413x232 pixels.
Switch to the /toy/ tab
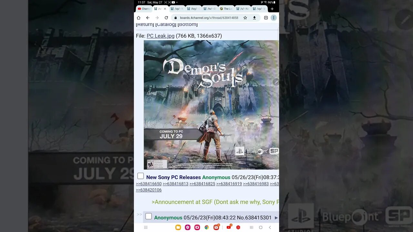pyautogui.click(x=194, y=9)
